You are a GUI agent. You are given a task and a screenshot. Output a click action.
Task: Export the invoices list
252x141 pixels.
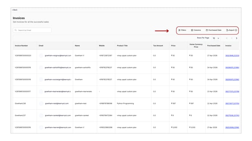click(230, 30)
